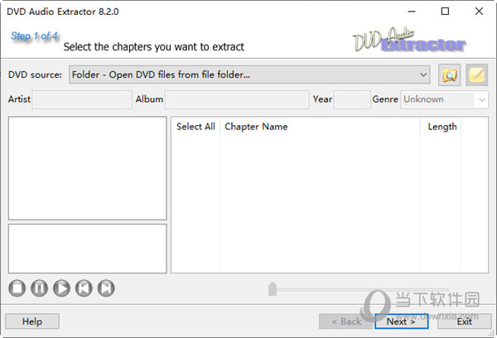Click the edit notes icon
The width and height of the screenshot is (497, 338).
(x=477, y=75)
